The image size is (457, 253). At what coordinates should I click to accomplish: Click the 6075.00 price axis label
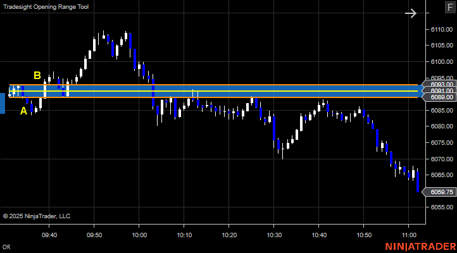coord(442,143)
